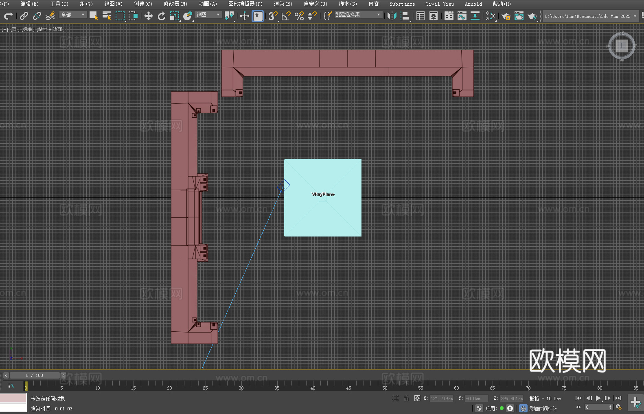The image size is (644, 414).
Task: Click viewport [顶] view label
Action: pos(15,29)
